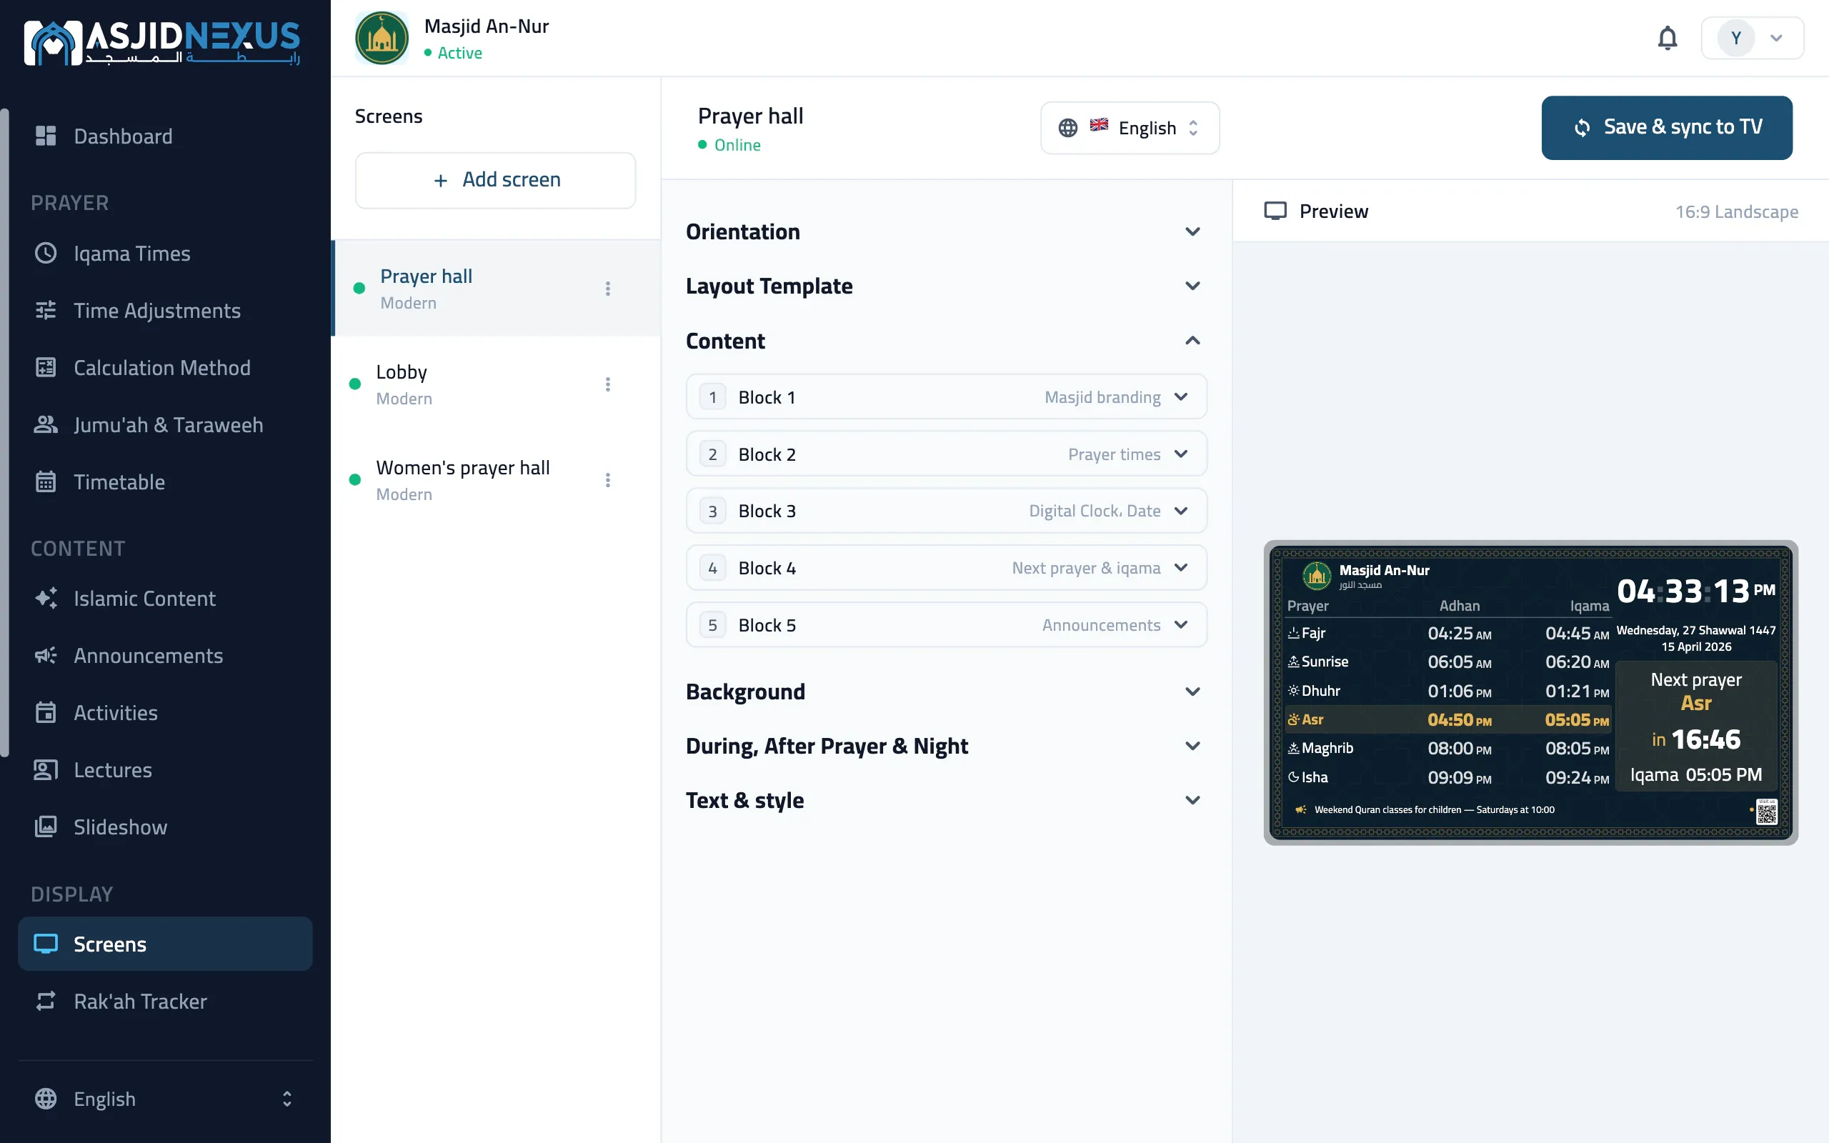The image size is (1829, 1143).
Task: Open Iqama Times page
Action: click(165, 253)
